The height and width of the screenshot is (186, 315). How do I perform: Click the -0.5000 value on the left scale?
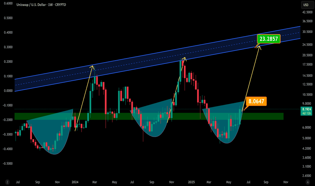[8, 163]
